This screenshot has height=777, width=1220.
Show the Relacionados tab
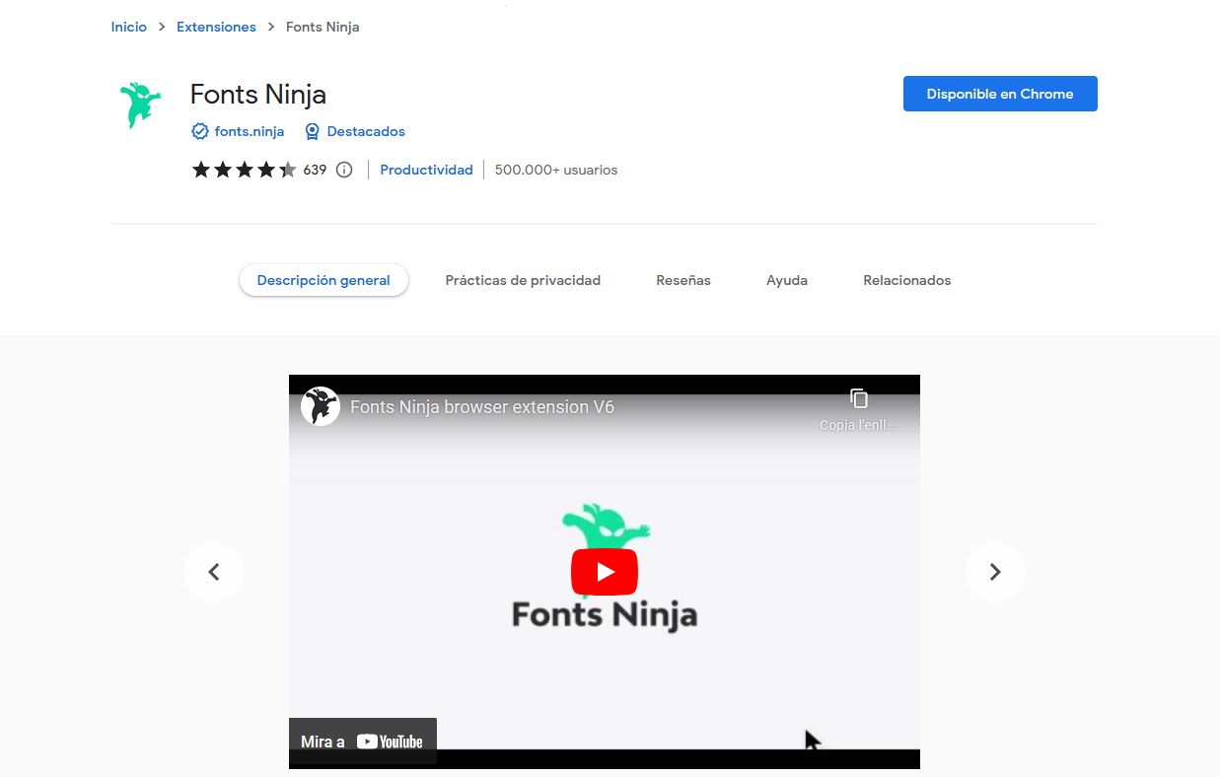(x=906, y=280)
